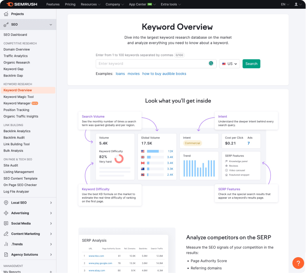Open SEO Dashboard in sidebar
This screenshot has height=273, width=306.
pyautogui.click(x=15, y=35)
